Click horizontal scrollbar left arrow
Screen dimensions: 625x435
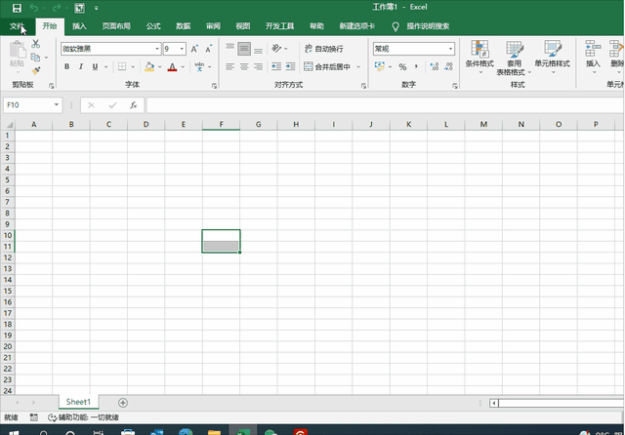click(494, 403)
